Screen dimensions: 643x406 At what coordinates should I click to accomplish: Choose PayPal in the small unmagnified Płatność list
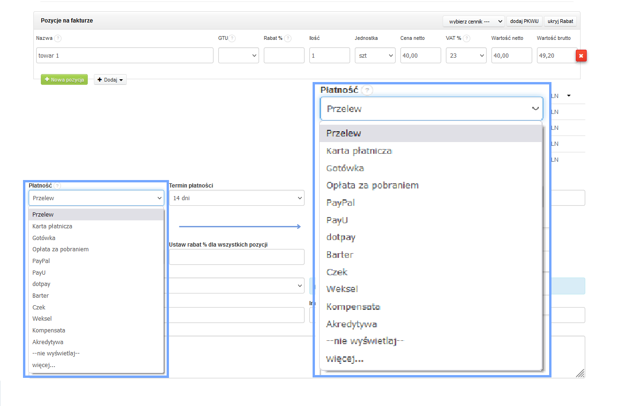(96, 261)
